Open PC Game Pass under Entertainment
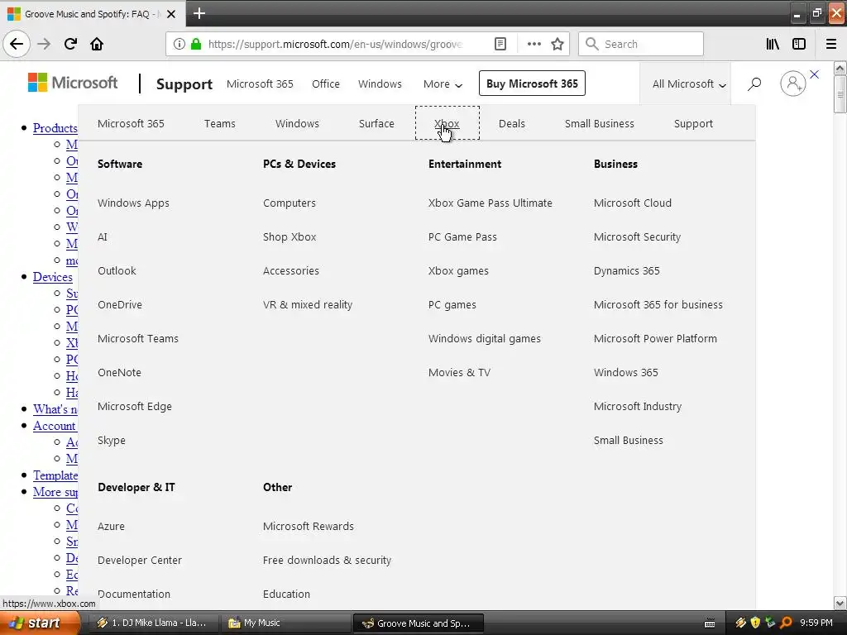The width and height of the screenshot is (847, 635). tap(462, 236)
